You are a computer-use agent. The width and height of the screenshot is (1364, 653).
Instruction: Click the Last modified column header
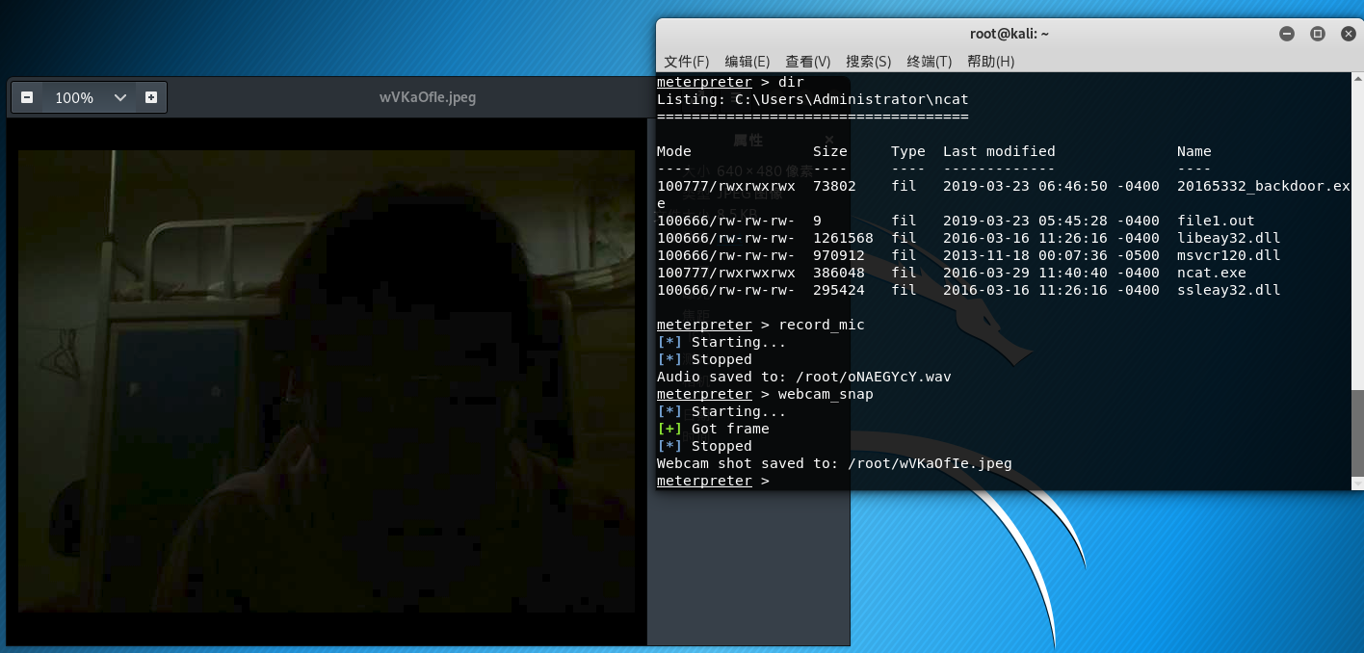pyautogui.click(x=999, y=151)
